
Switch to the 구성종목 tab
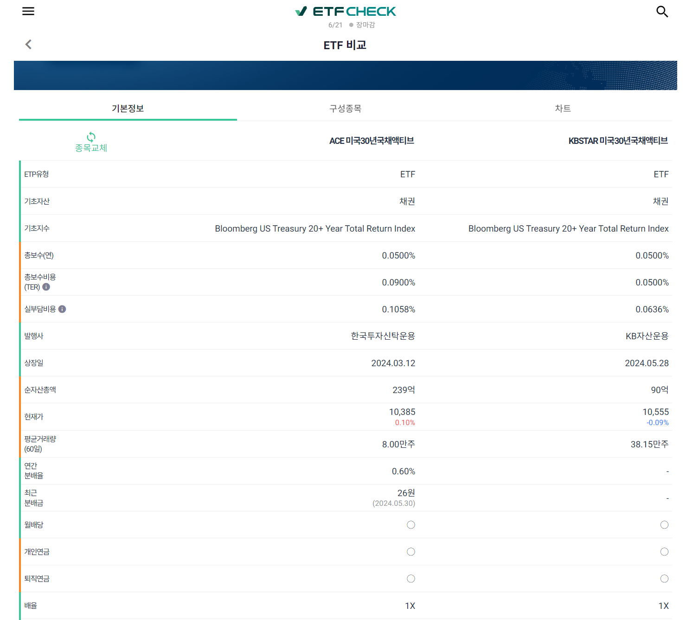point(346,108)
